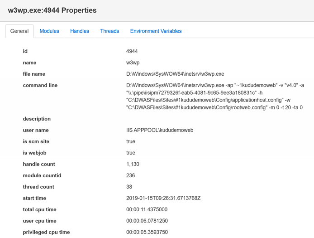This screenshot has height=238, width=314.
Task: Click the 'command line' field label
Action: 40,85
